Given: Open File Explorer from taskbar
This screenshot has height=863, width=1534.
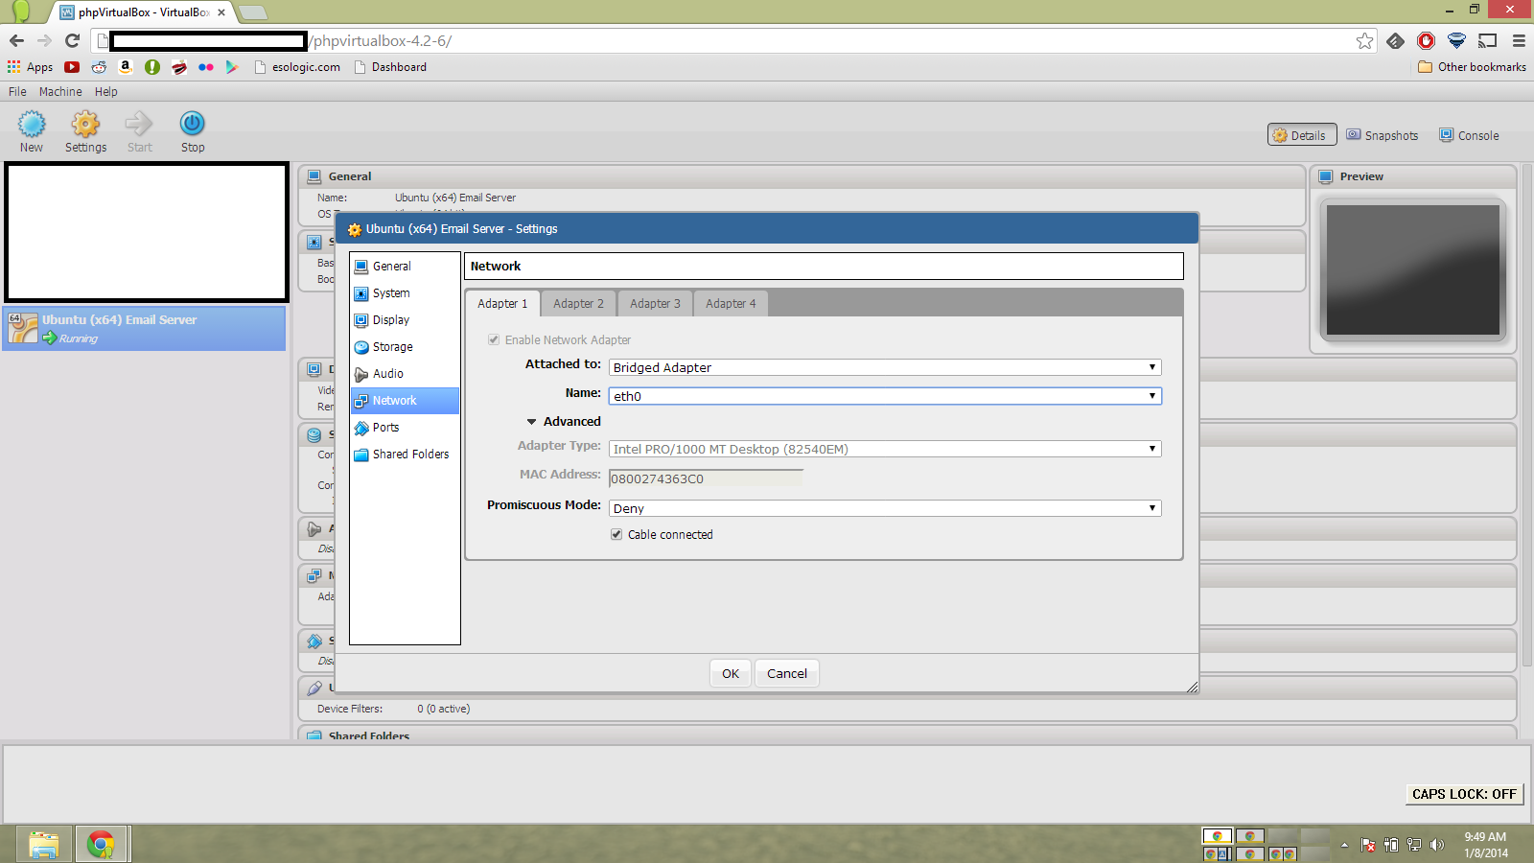Looking at the screenshot, I should pyautogui.click(x=44, y=845).
